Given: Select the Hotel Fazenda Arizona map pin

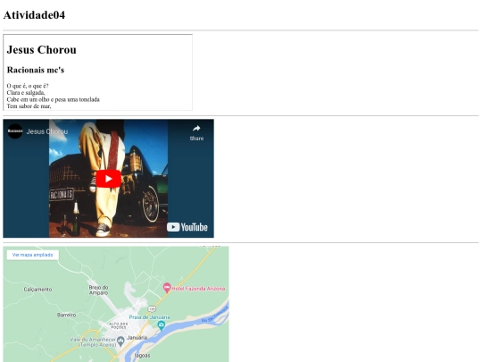Looking at the screenshot, I should click(167, 288).
